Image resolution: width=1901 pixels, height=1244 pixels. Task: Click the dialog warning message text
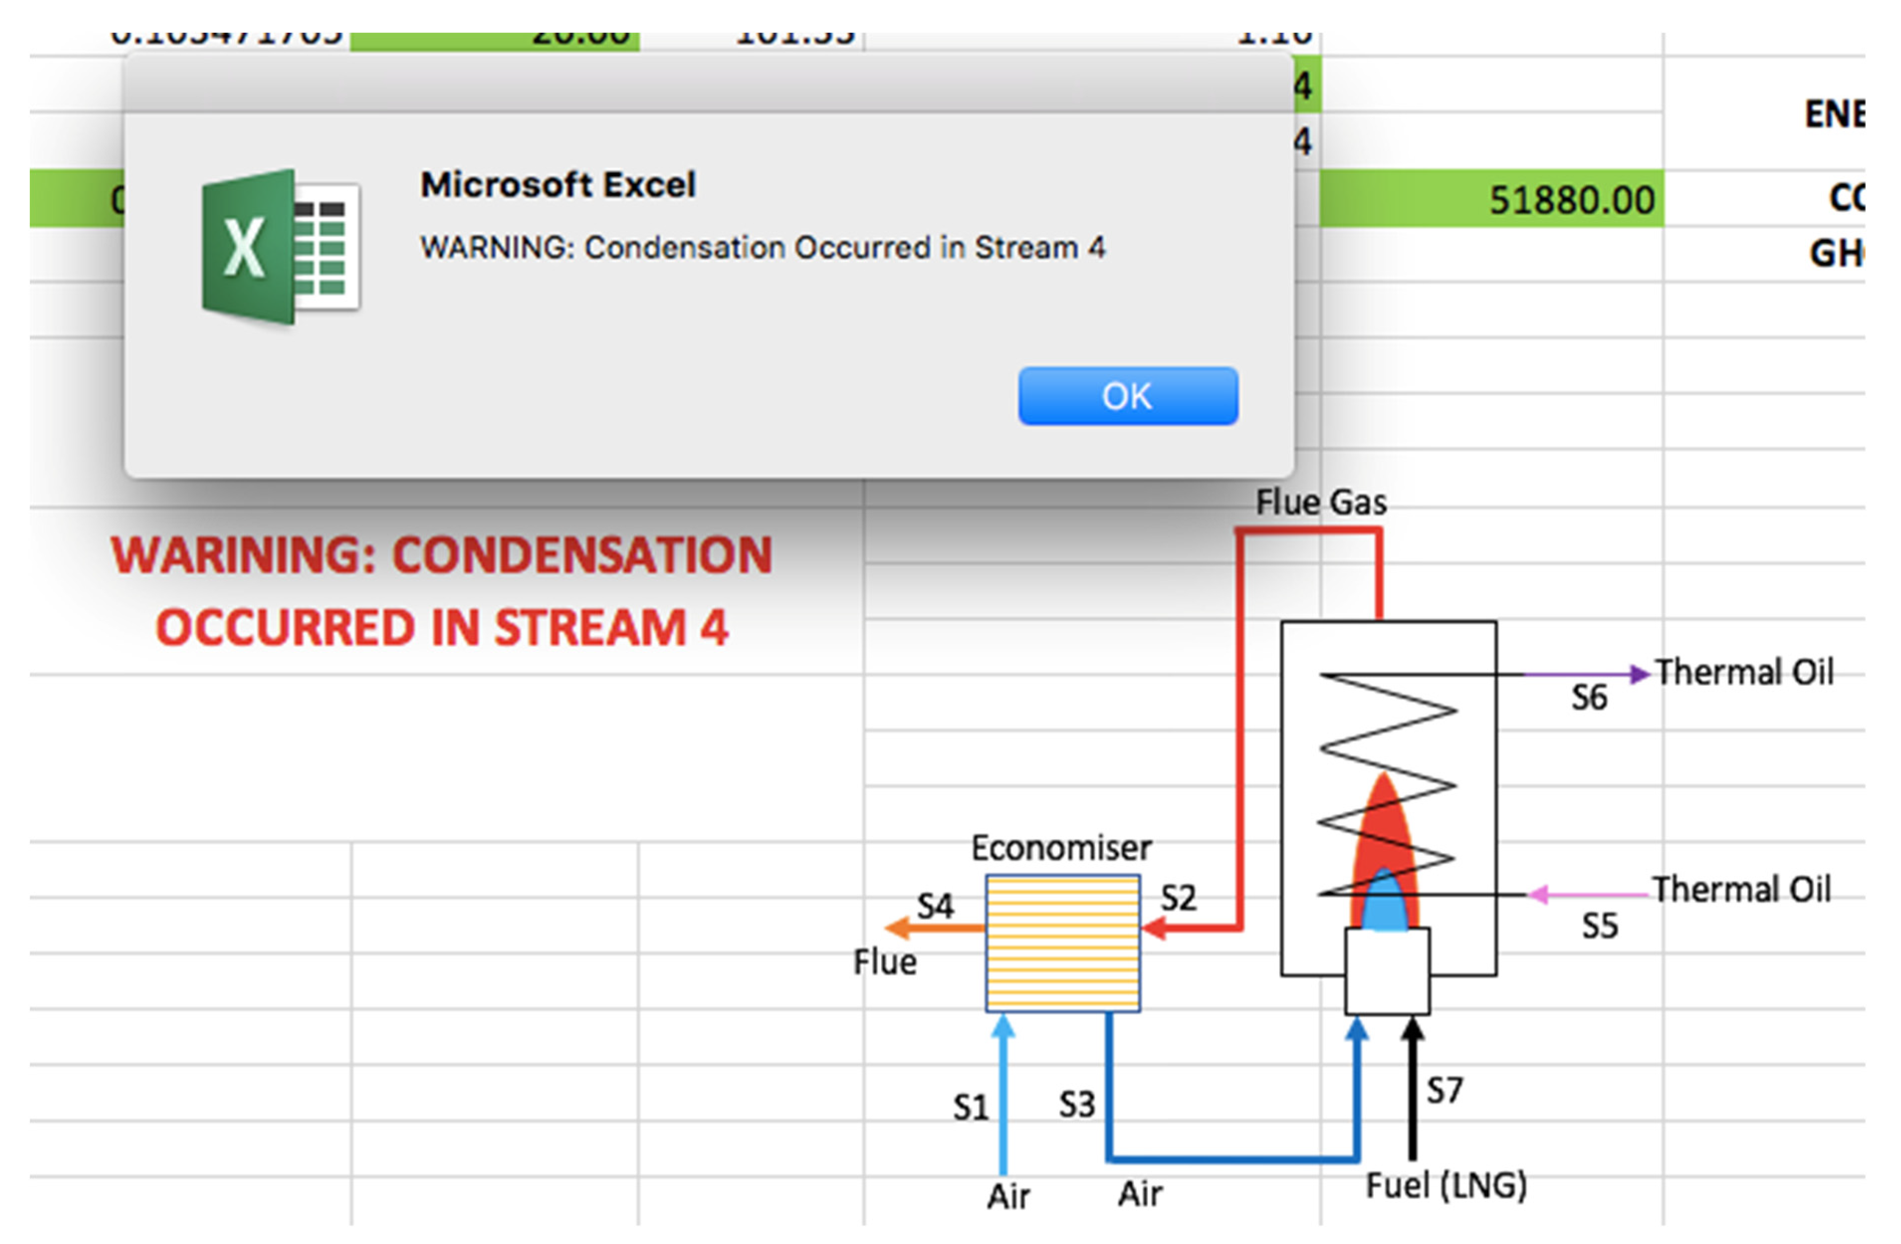[x=762, y=247]
